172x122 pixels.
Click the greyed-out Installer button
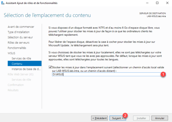click(141, 118)
